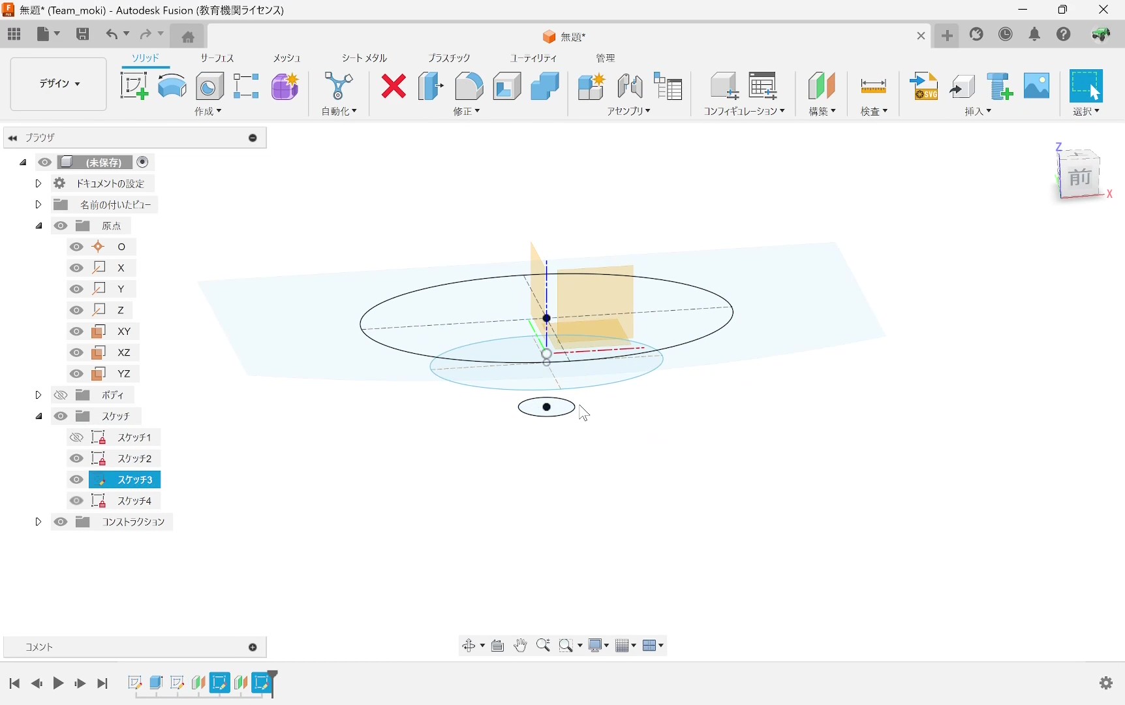The image size is (1125, 705).
Task: Click the Create Form purple icon
Action: [x=285, y=86]
